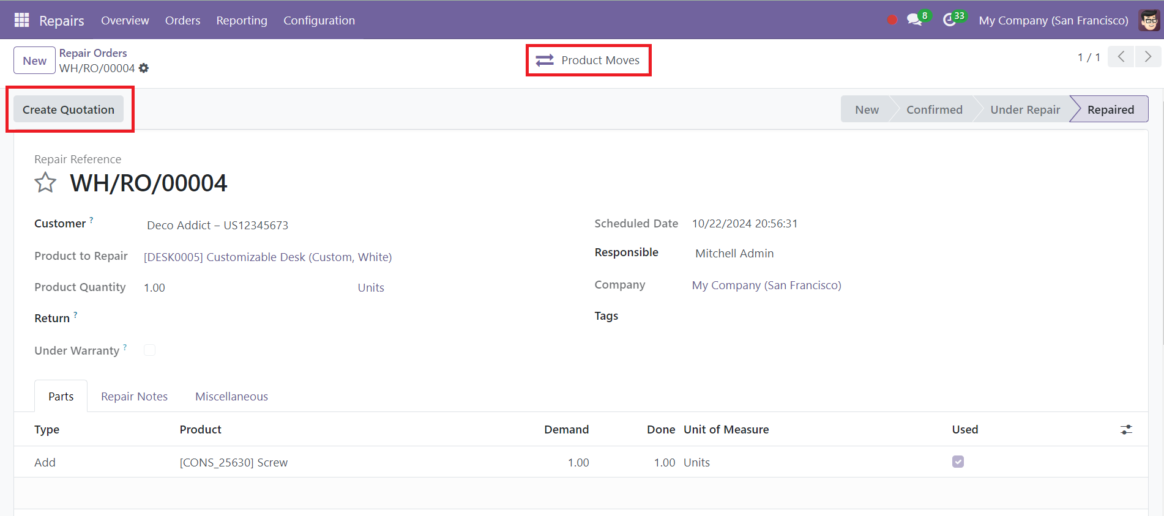Click the Repairs app title
The image size is (1164, 516).
(x=62, y=20)
